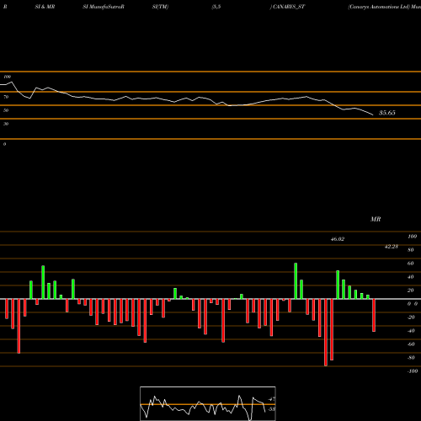Click the SI MunafaSutraR header text

click(x=104, y=7)
